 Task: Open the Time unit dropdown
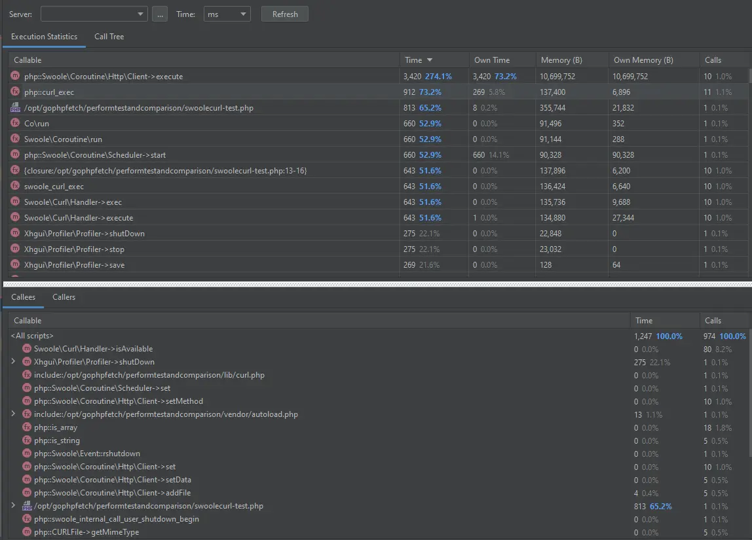pos(227,14)
